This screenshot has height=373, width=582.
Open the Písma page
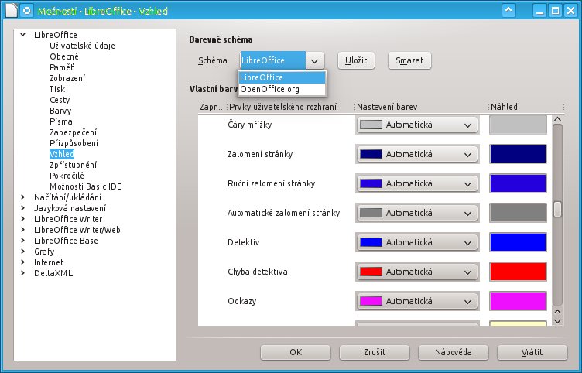61,121
